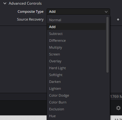The height and width of the screenshot is (120, 122).
Task: Choose Difference composite type
Action: 76,41
